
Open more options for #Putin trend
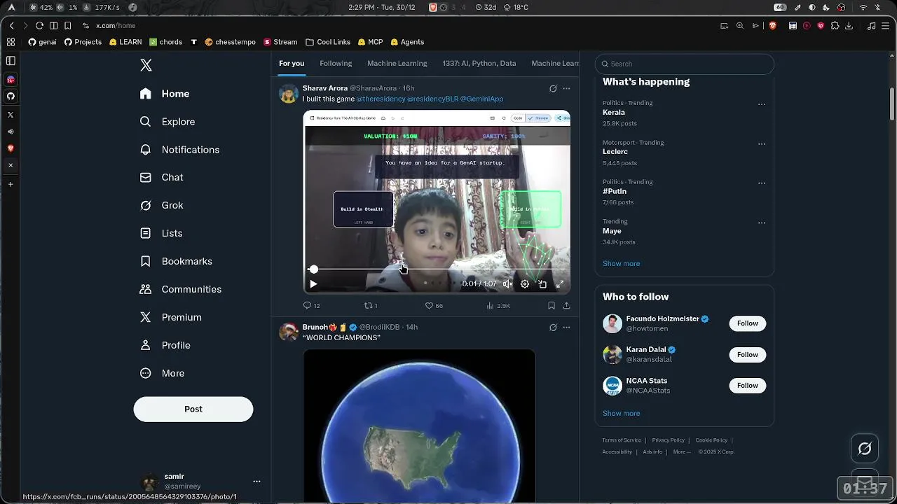coord(762,183)
